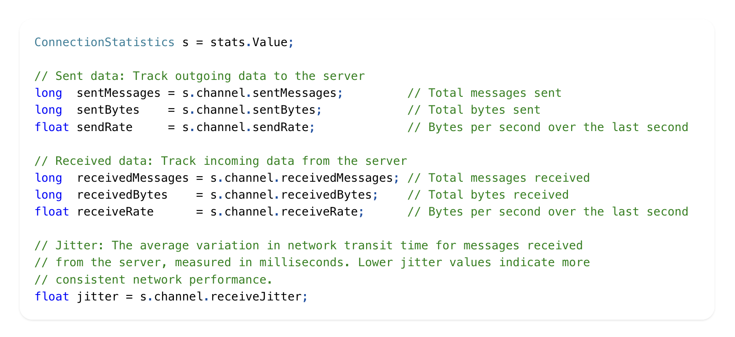The image size is (735, 337).
Task: Click the "consistent network performance" comment line
Action: pyautogui.click(x=153, y=280)
